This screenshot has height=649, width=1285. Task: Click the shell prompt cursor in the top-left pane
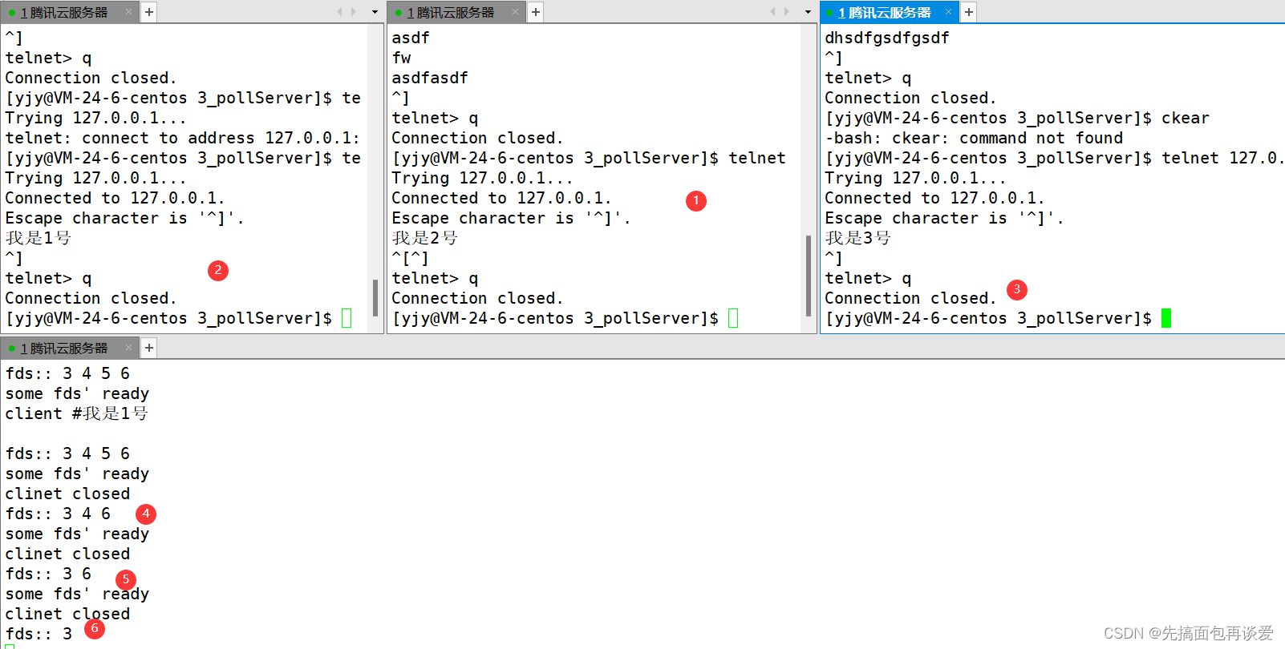(x=347, y=318)
